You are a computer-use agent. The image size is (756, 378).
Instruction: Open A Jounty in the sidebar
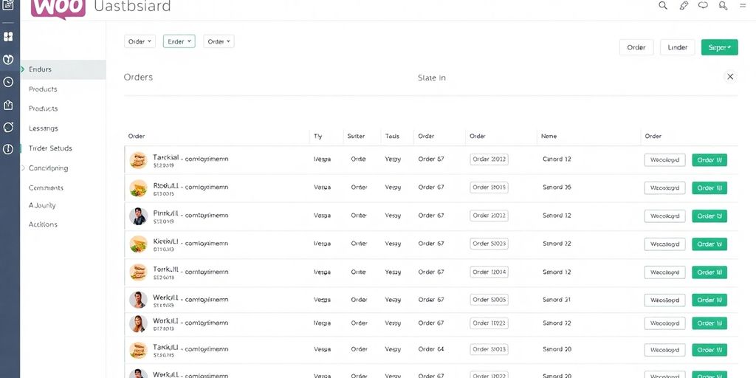[42, 205]
